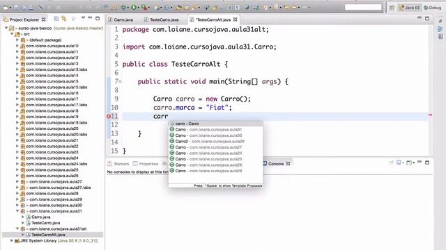Click the Save disk icon in toolbar
The height and width of the screenshot is (250, 446).
point(16,8)
